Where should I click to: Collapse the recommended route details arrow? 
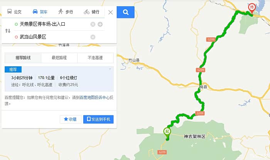coord(110,69)
